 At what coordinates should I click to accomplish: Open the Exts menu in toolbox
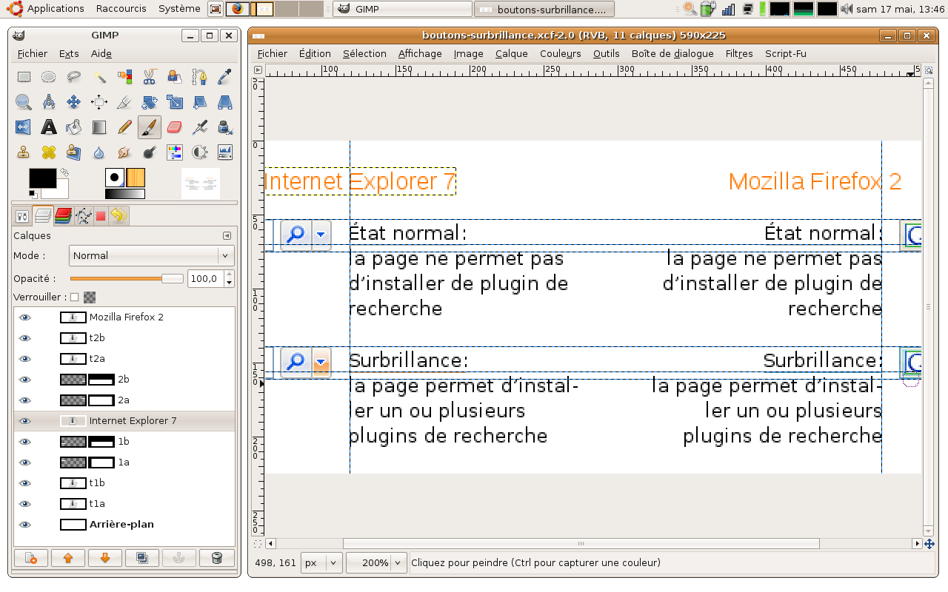(x=69, y=53)
